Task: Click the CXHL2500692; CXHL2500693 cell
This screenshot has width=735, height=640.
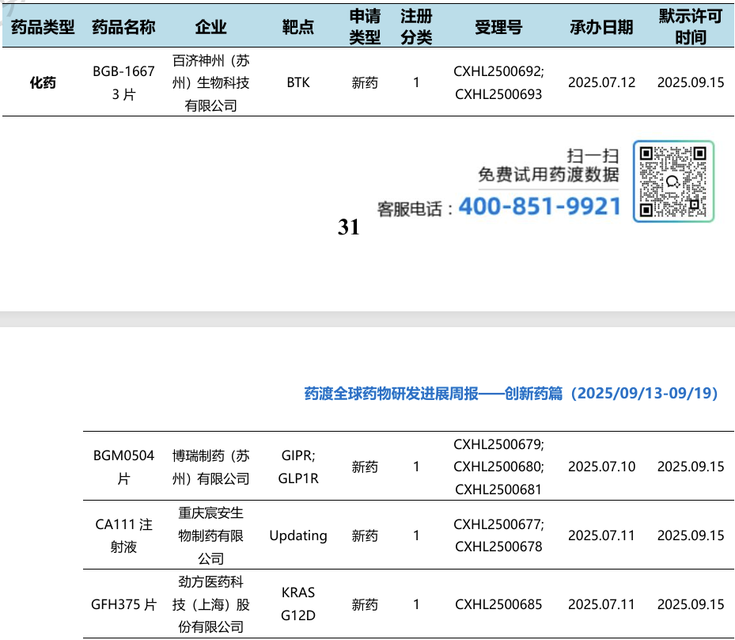Action: 498,82
